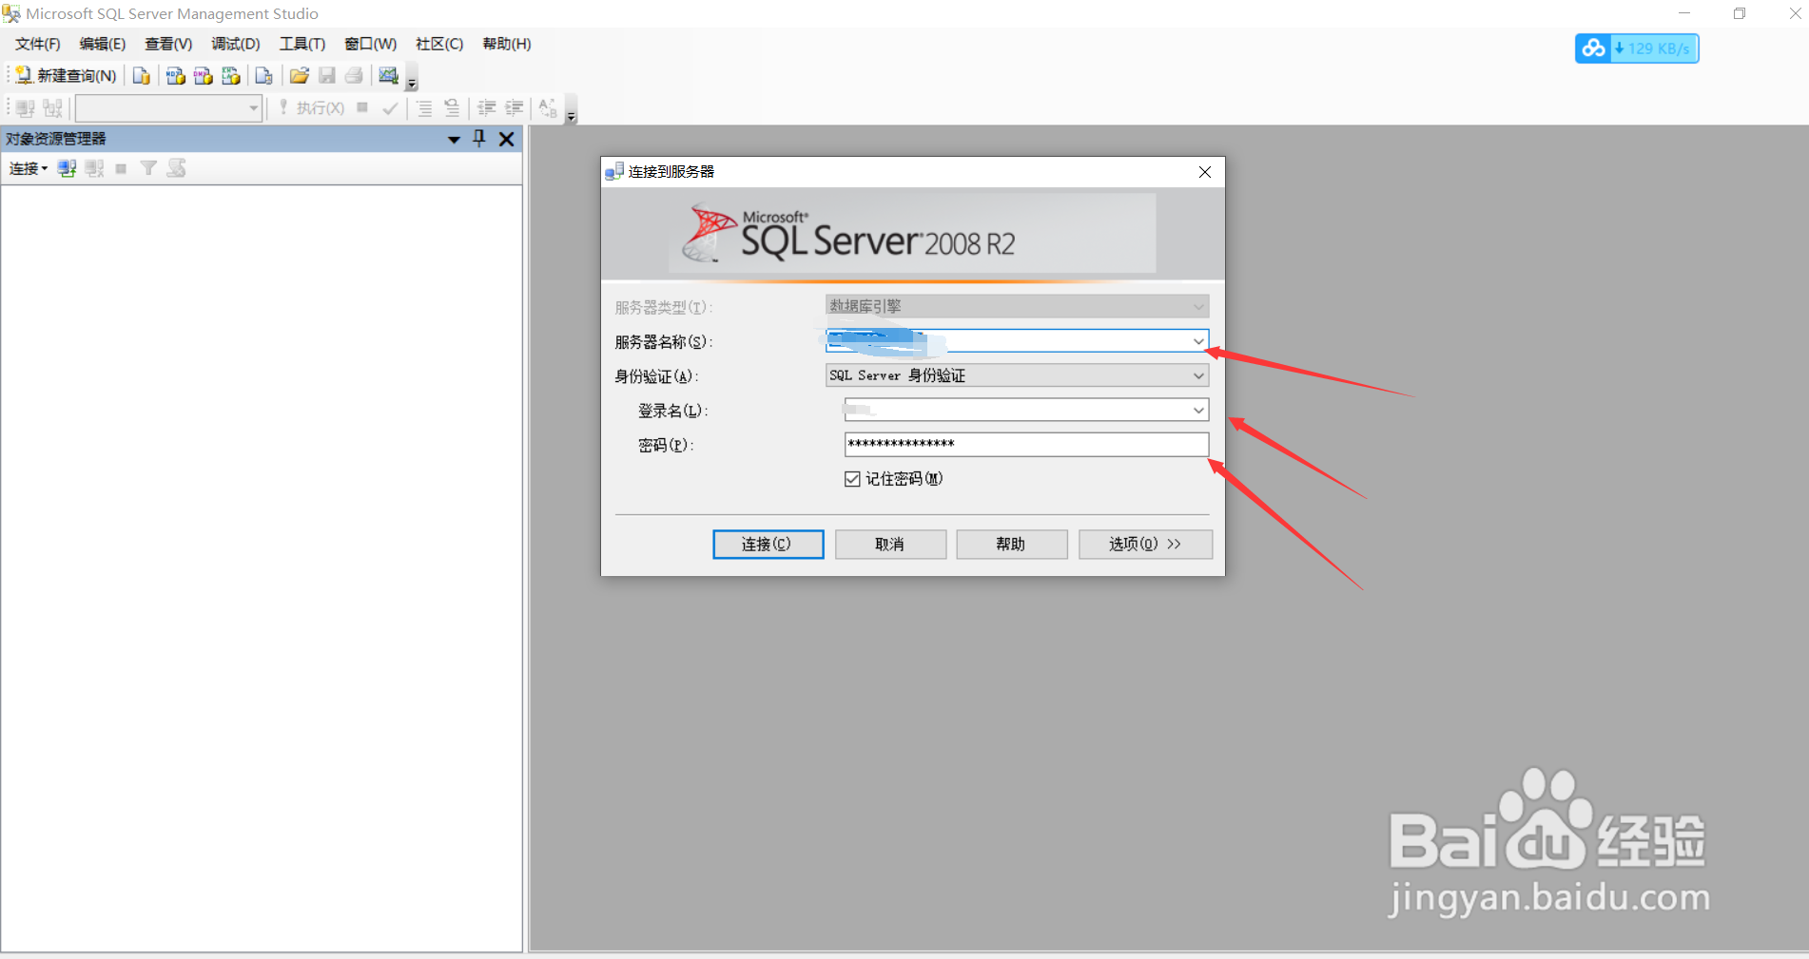This screenshot has width=1809, height=959.
Task: Open the 调试(D) menu
Action: [x=236, y=44]
